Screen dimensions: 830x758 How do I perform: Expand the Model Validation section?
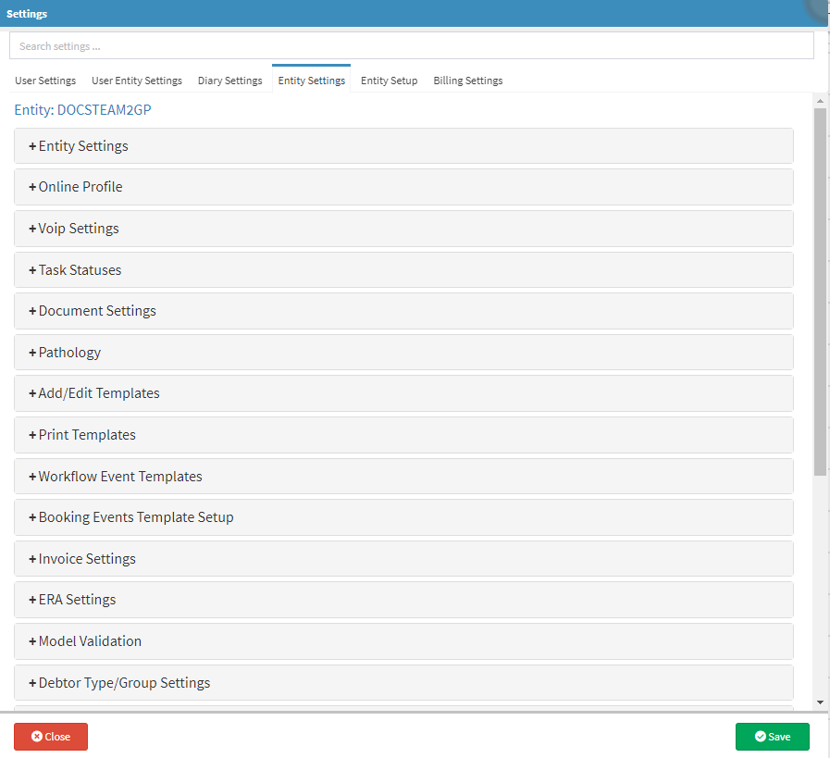pos(403,641)
